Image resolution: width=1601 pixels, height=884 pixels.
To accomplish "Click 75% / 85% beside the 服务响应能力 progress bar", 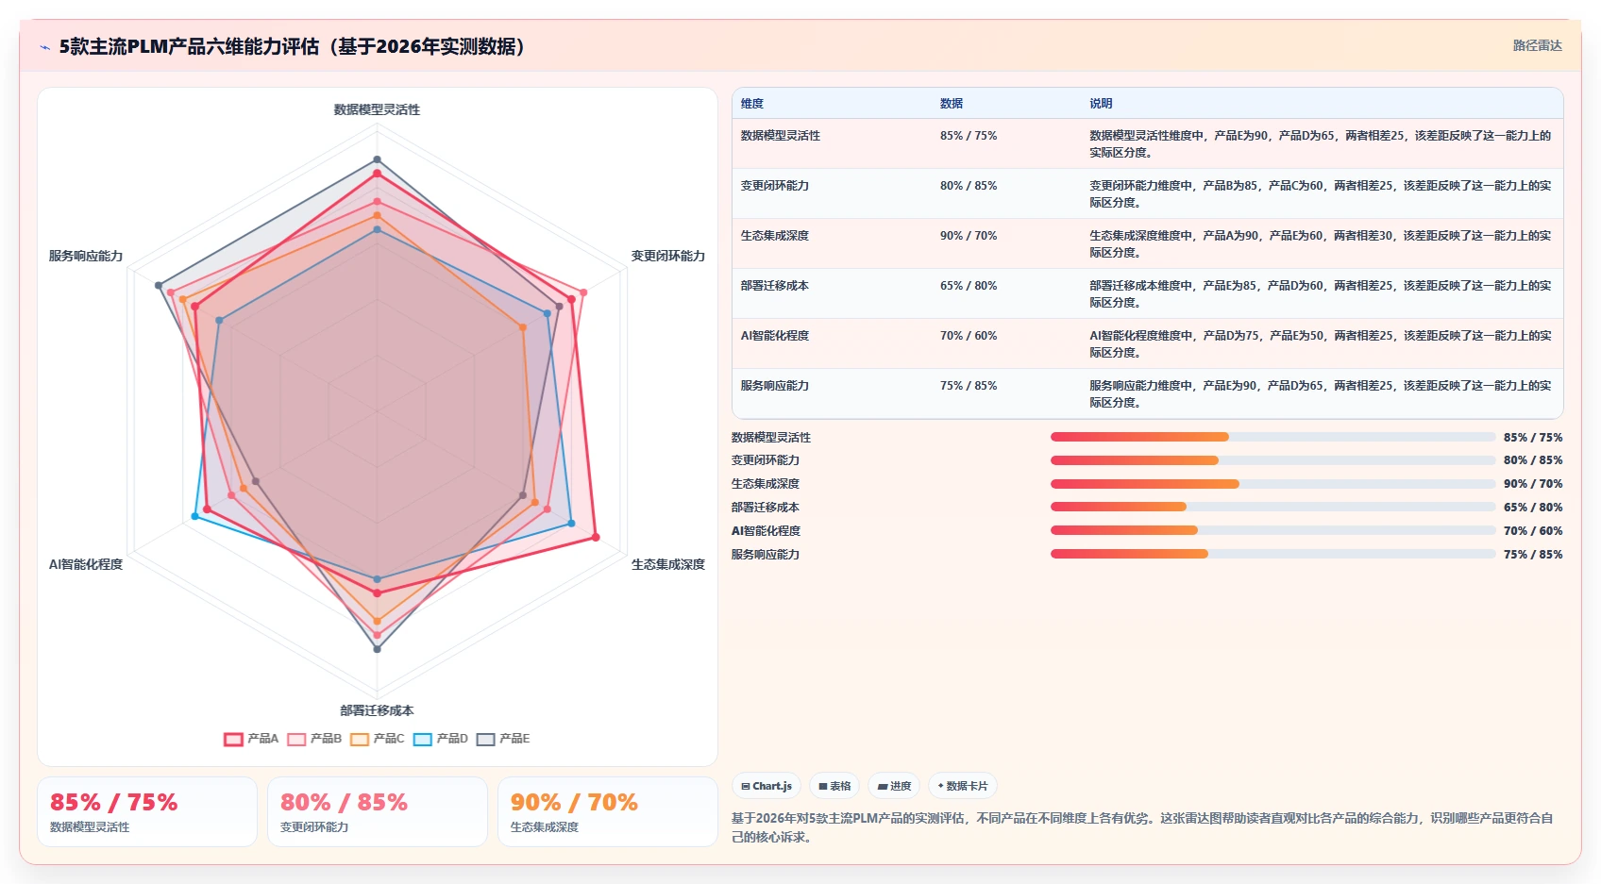I will [1533, 555].
